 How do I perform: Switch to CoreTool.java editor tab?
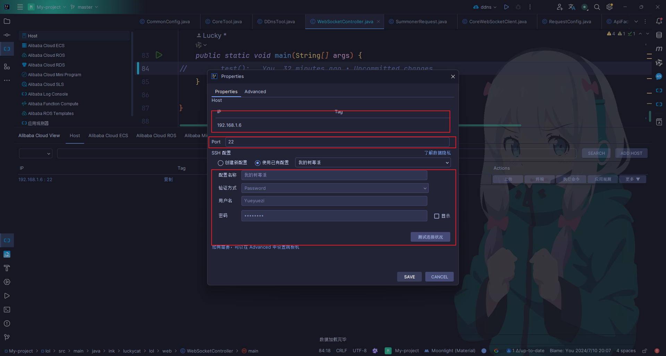pyautogui.click(x=227, y=21)
